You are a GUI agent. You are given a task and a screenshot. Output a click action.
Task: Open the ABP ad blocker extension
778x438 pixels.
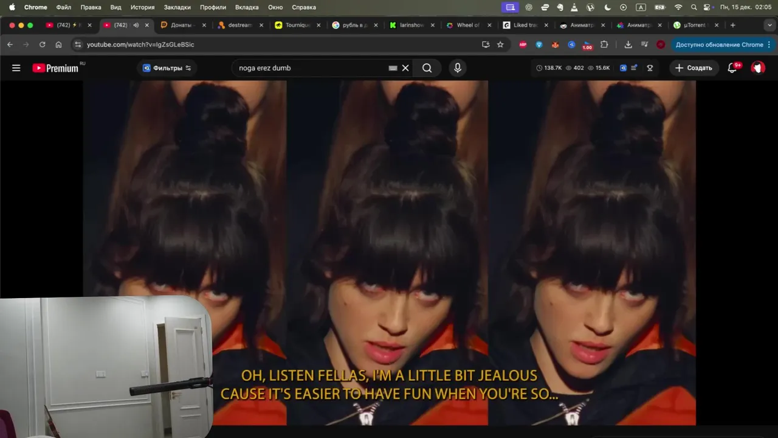(x=523, y=44)
